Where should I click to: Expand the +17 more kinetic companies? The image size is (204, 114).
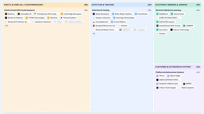click(x=6, y=26)
